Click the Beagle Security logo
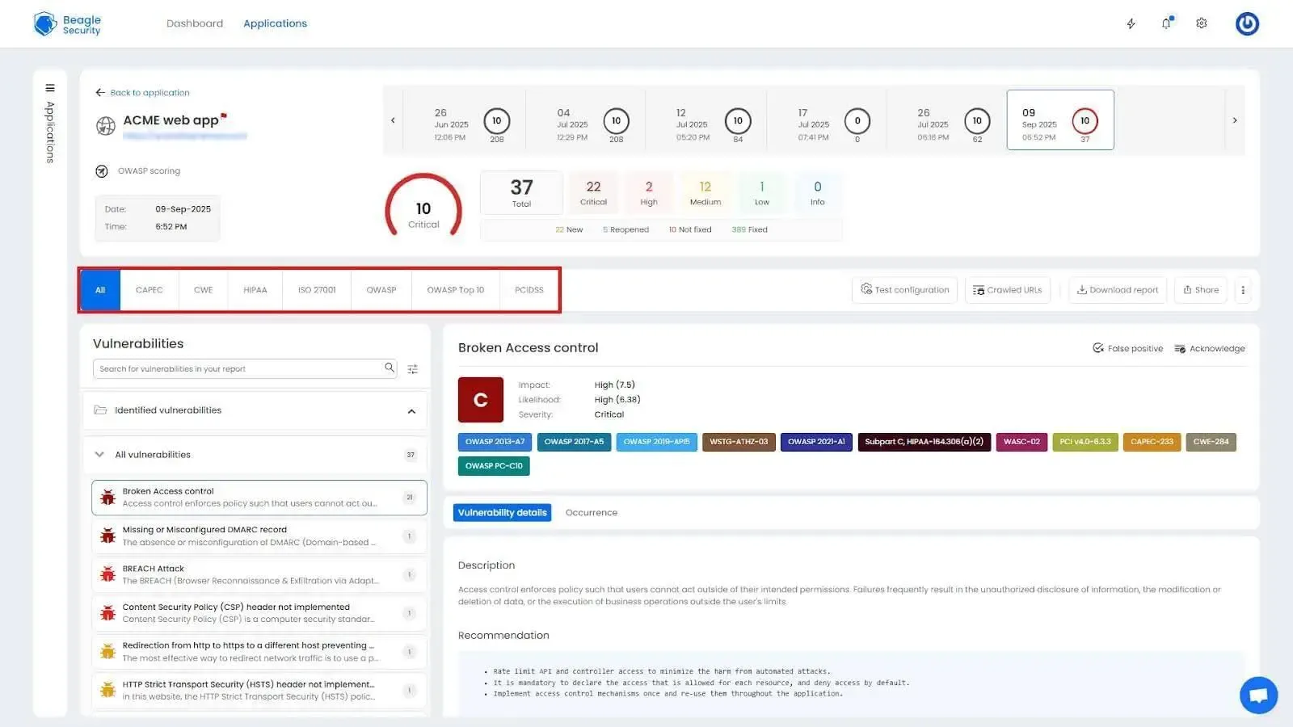The height and width of the screenshot is (727, 1293). [68, 23]
